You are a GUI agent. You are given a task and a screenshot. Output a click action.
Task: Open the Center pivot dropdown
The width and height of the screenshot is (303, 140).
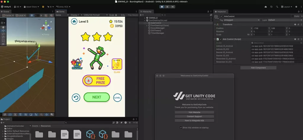[8, 15]
